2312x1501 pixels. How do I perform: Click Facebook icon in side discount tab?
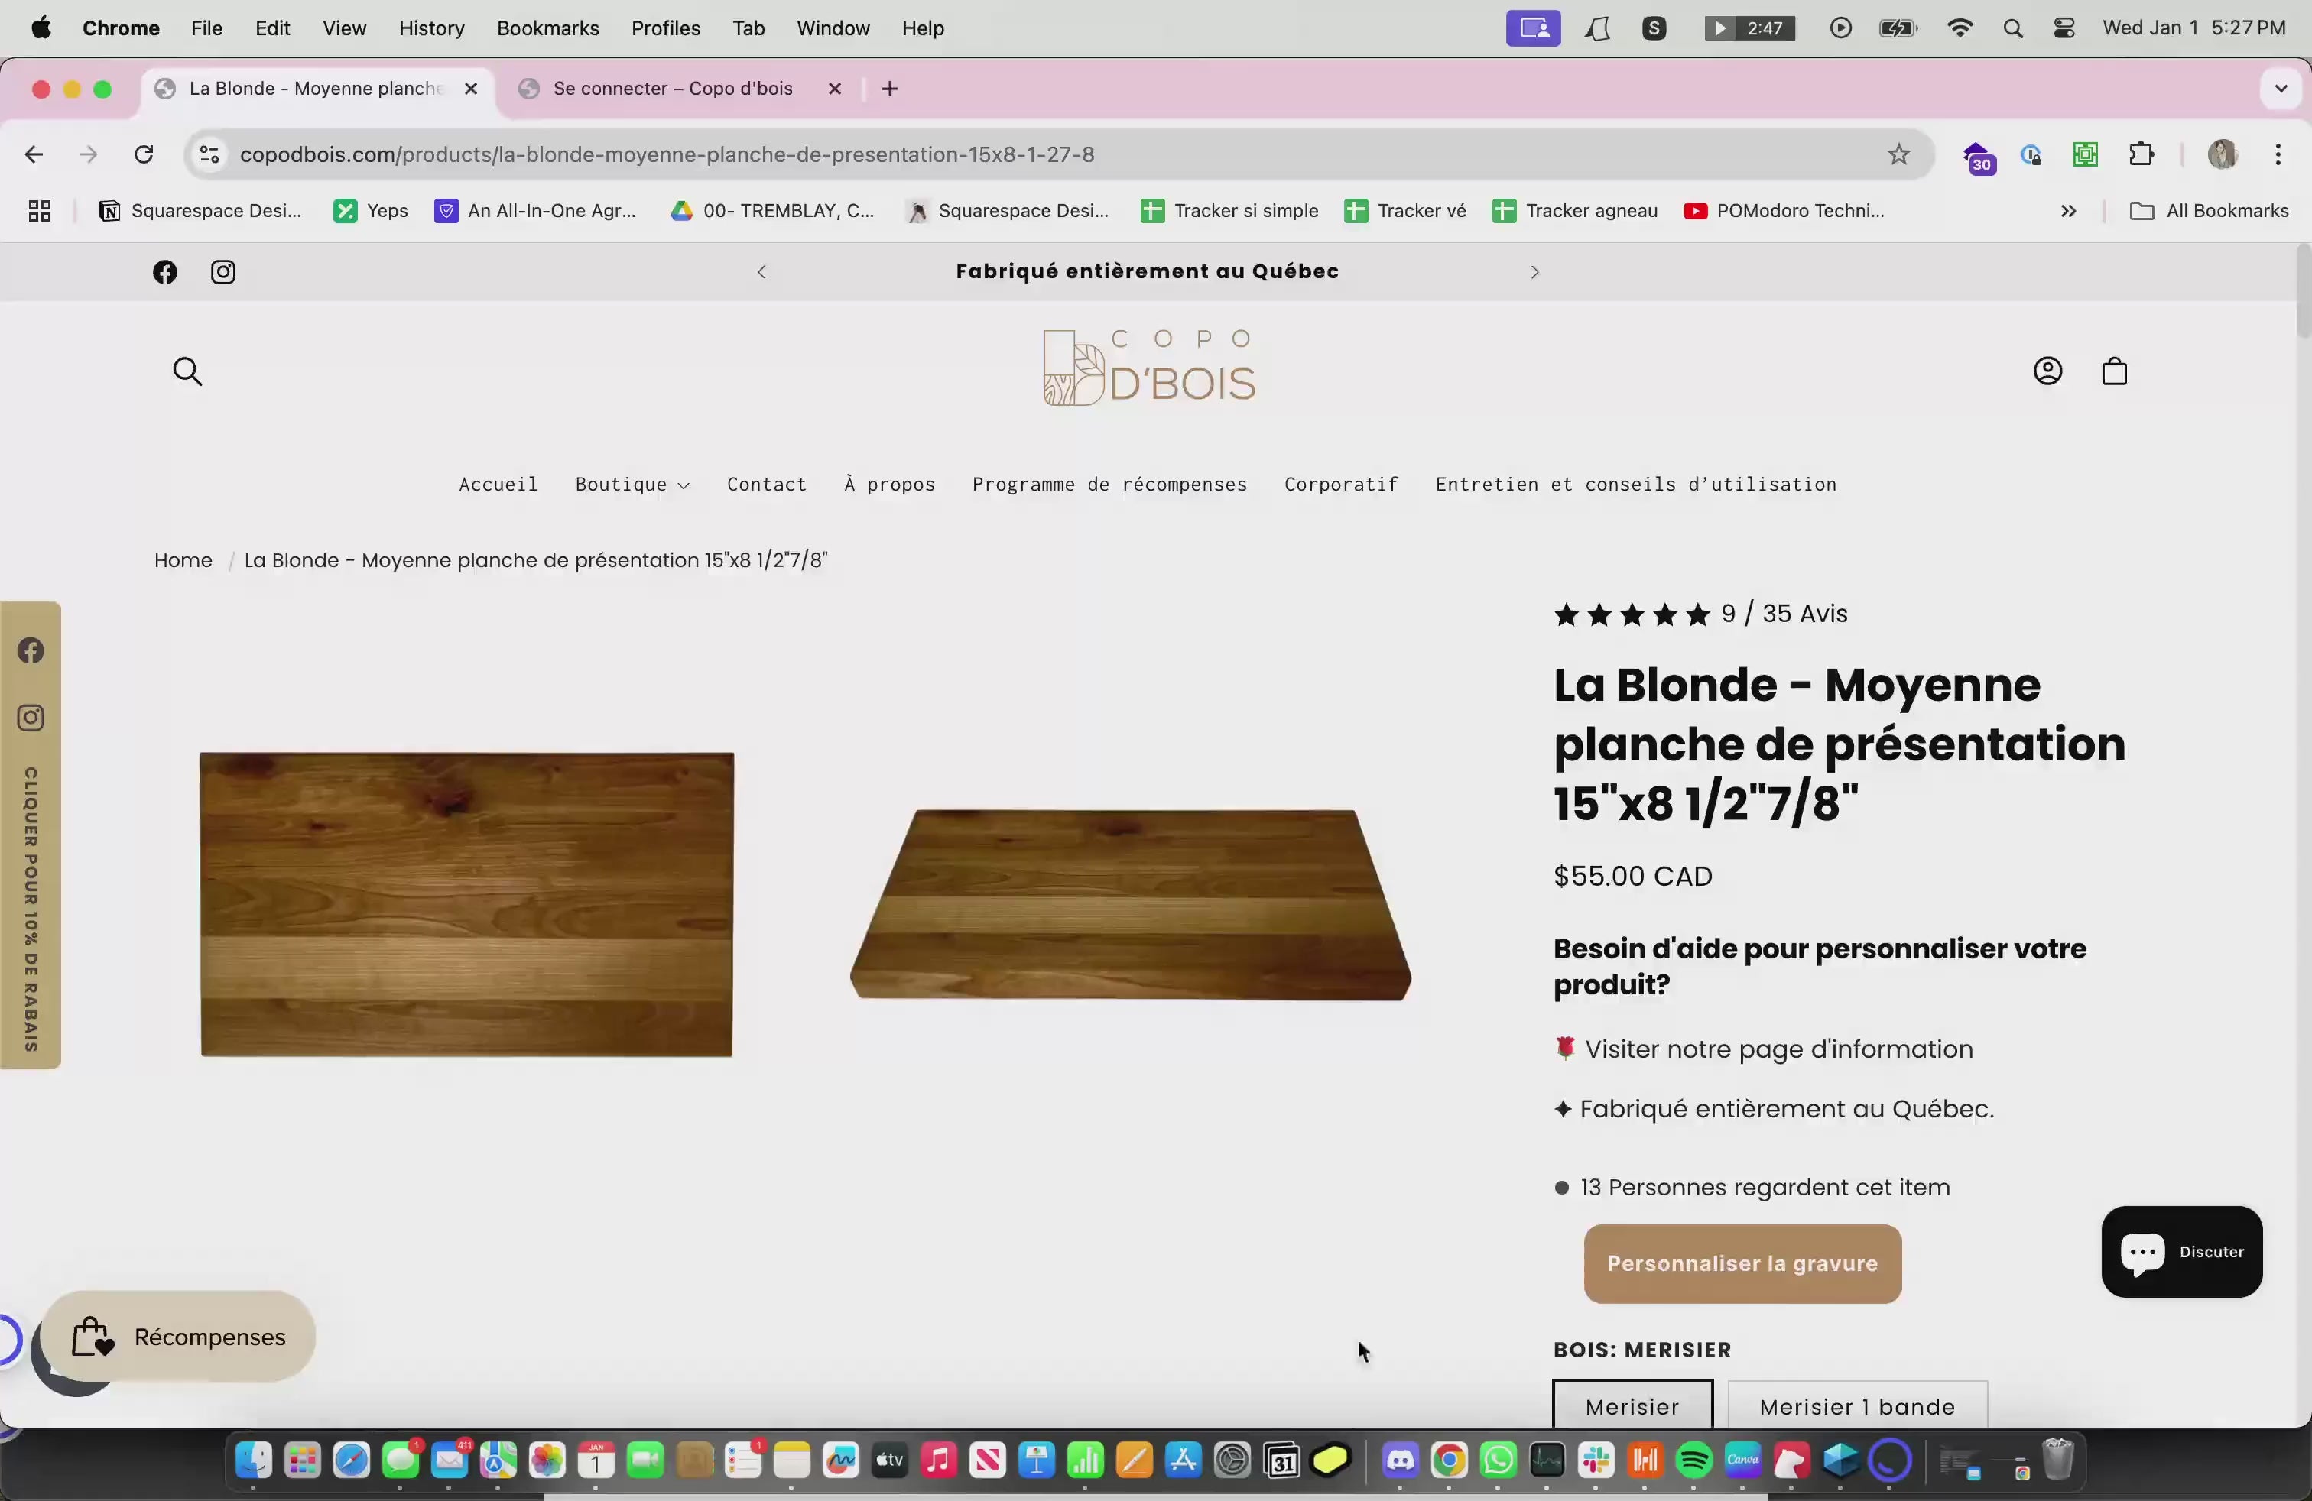point(31,650)
